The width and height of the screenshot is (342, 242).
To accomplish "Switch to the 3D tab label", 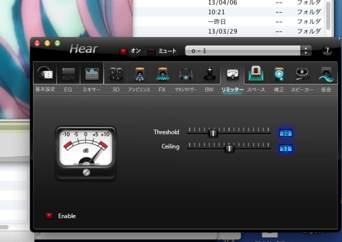I will (116, 90).
